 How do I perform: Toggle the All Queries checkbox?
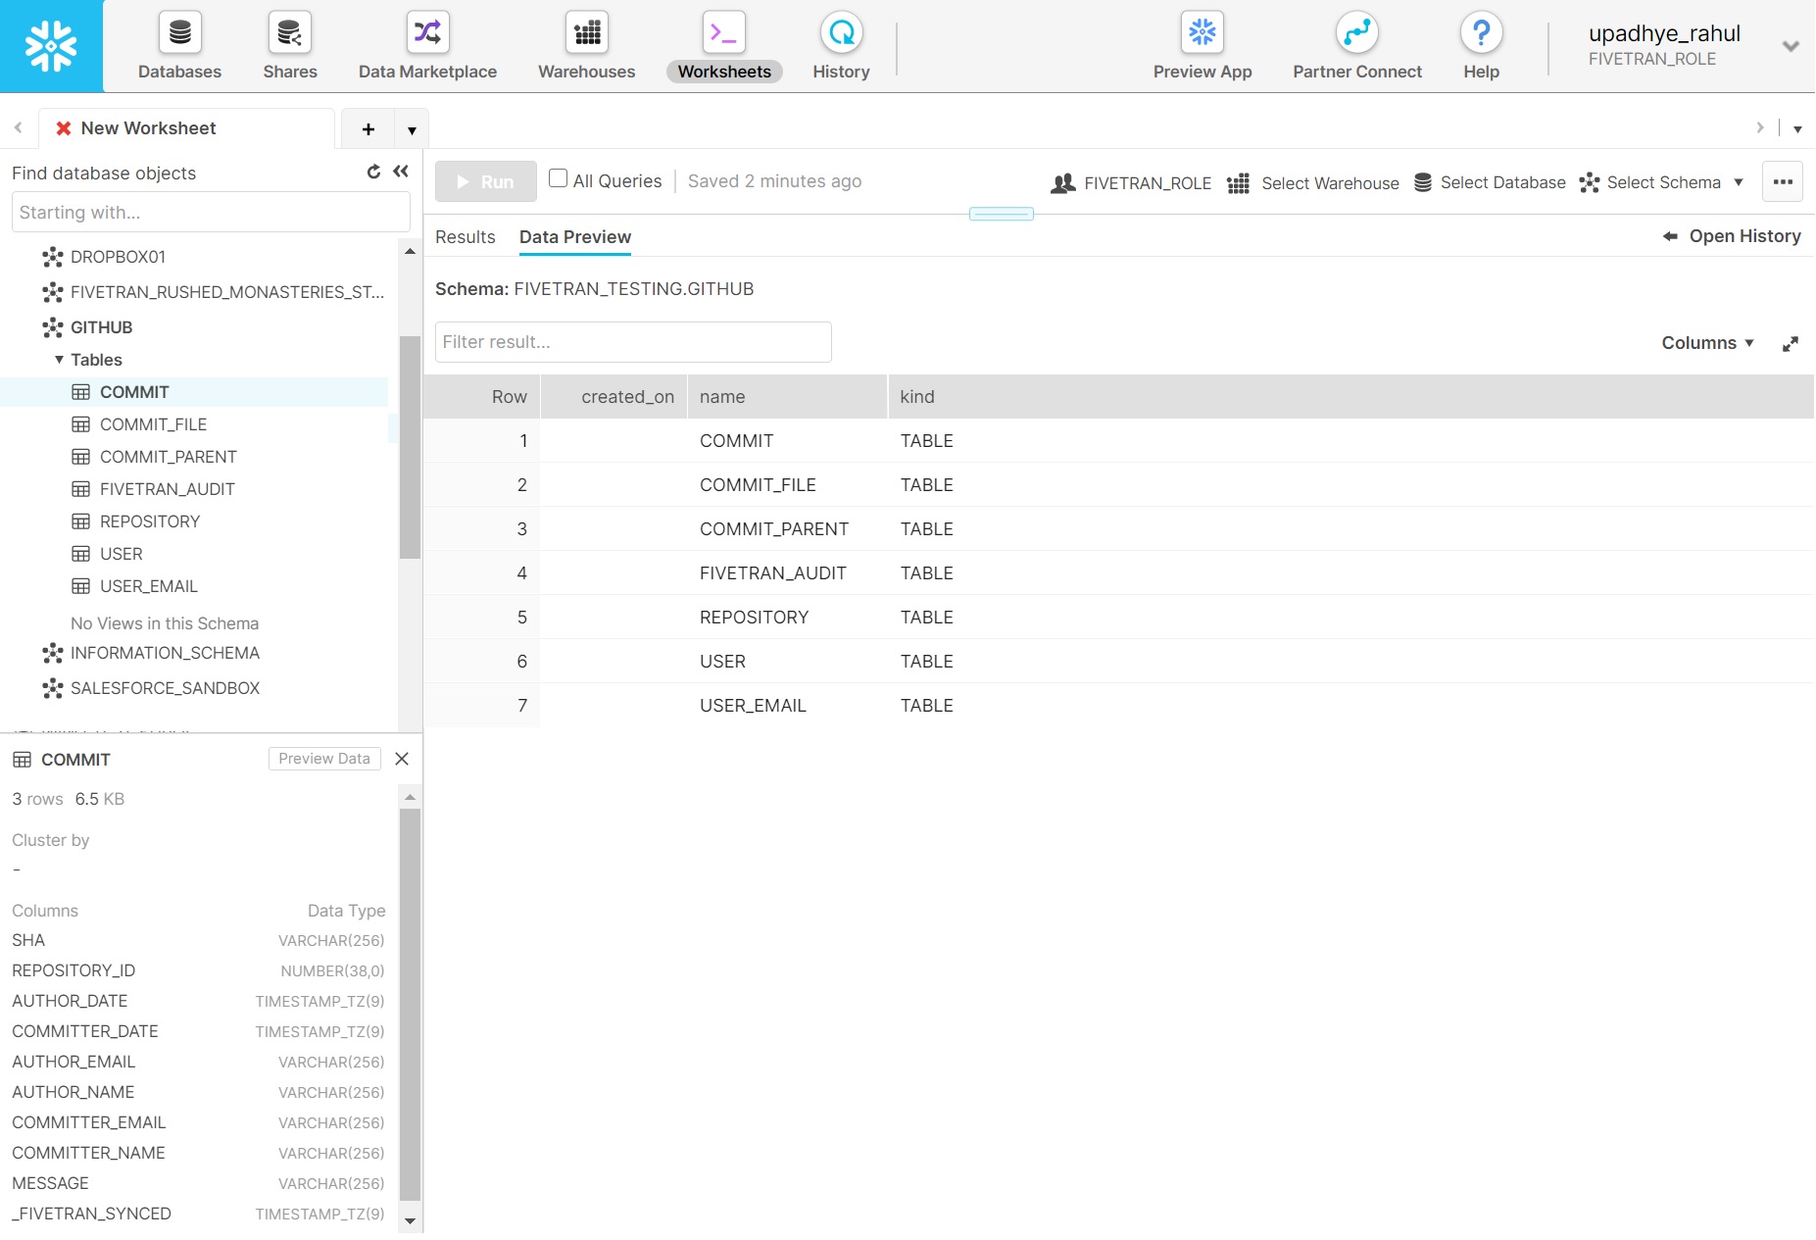pyautogui.click(x=559, y=178)
